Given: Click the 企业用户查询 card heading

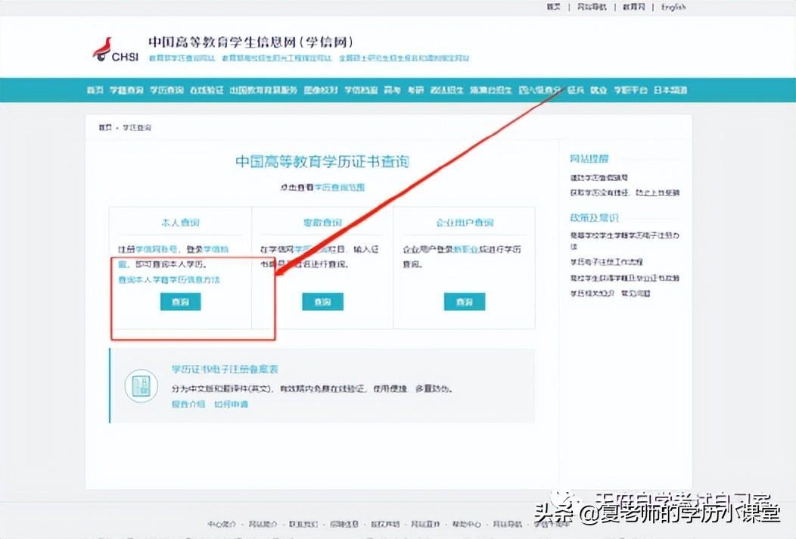Looking at the screenshot, I should click(x=465, y=223).
